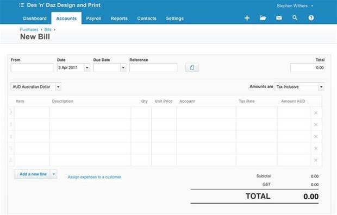Click the first row's Unit Price cell
The image size is (337, 215).
(164, 113)
